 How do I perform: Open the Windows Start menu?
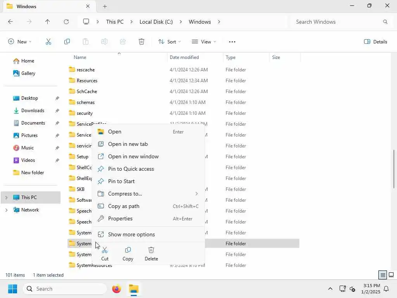(12, 289)
